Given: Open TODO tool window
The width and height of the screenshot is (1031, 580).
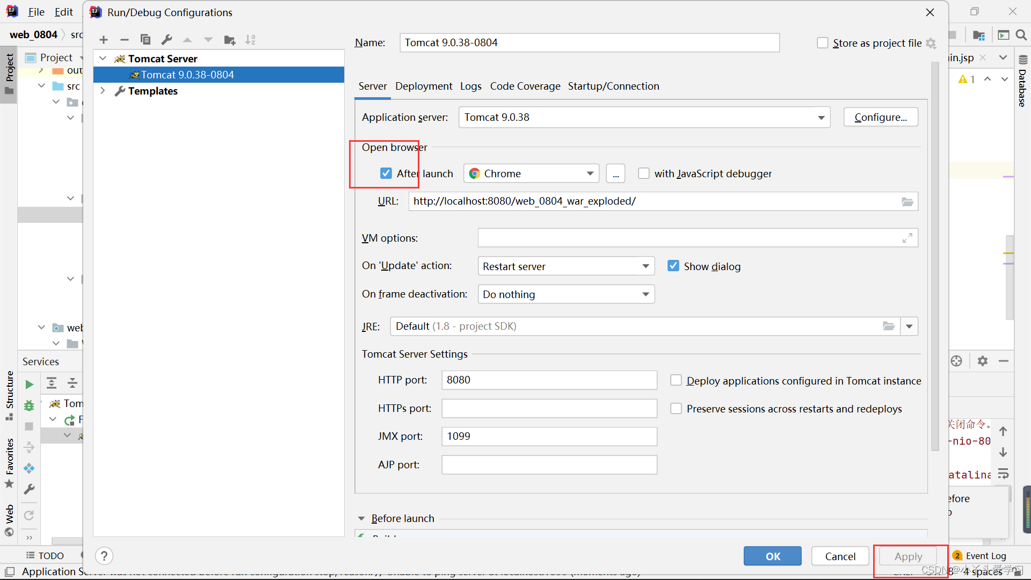Looking at the screenshot, I should point(46,556).
